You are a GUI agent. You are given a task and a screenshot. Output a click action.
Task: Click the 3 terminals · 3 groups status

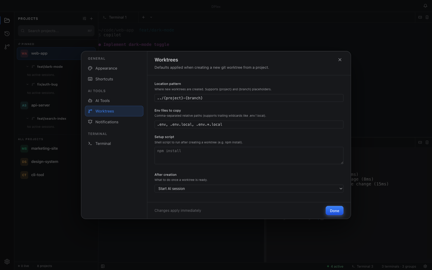(x=399, y=266)
